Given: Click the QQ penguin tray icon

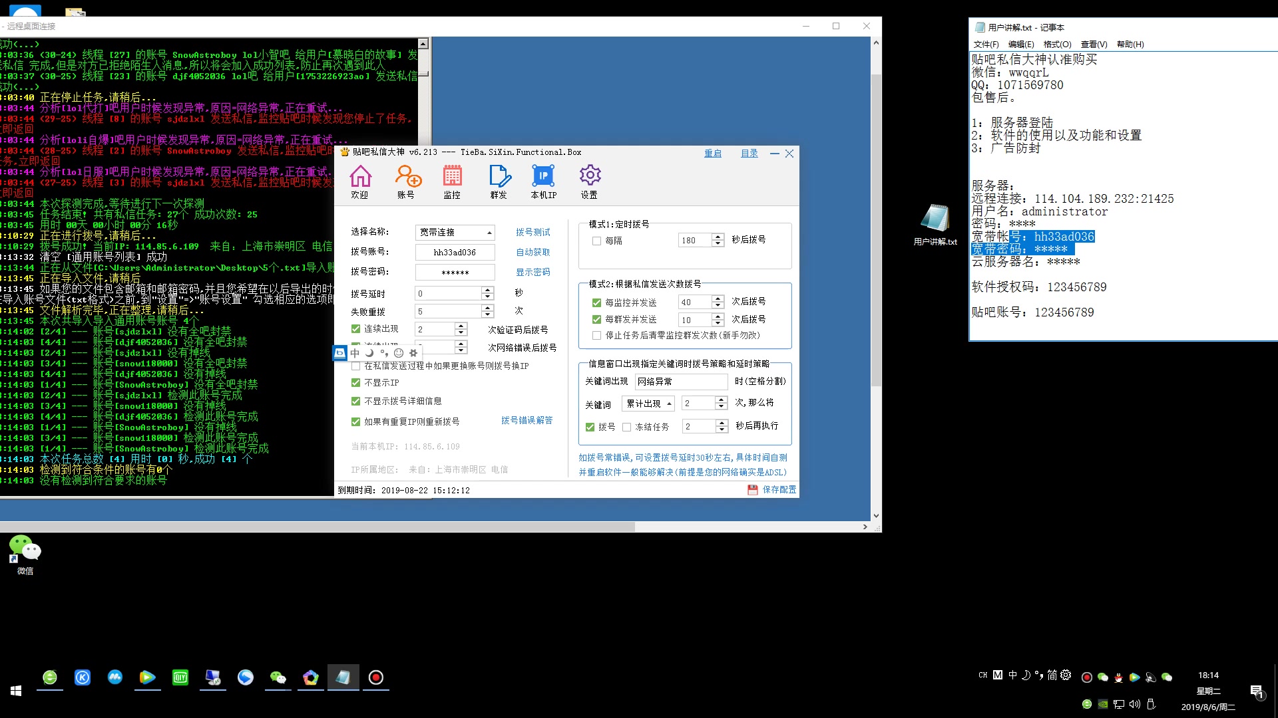Looking at the screenshot, I should click(1118, 677).
